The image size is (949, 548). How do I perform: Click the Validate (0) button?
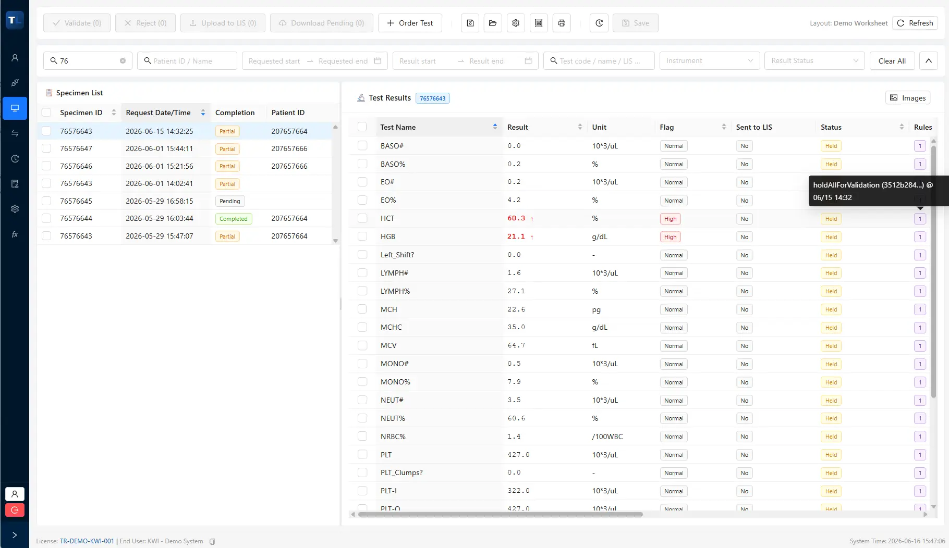pyautogui.click(x=77, y=23)
